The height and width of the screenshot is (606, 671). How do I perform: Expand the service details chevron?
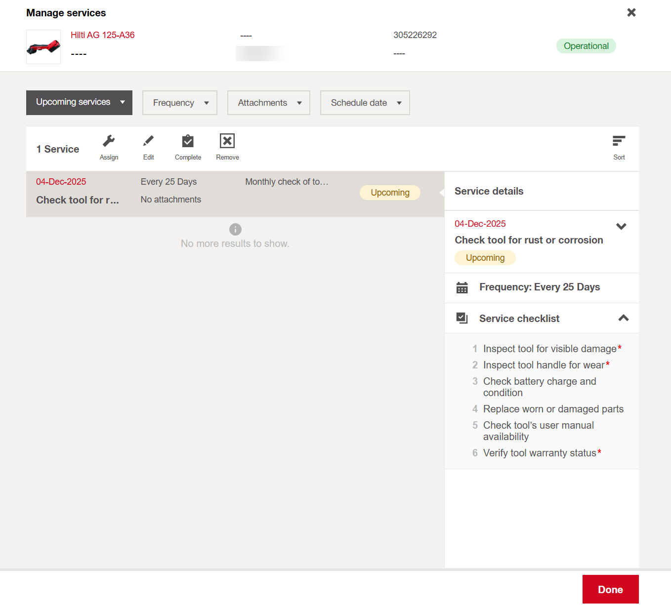(x=621, y=227)
